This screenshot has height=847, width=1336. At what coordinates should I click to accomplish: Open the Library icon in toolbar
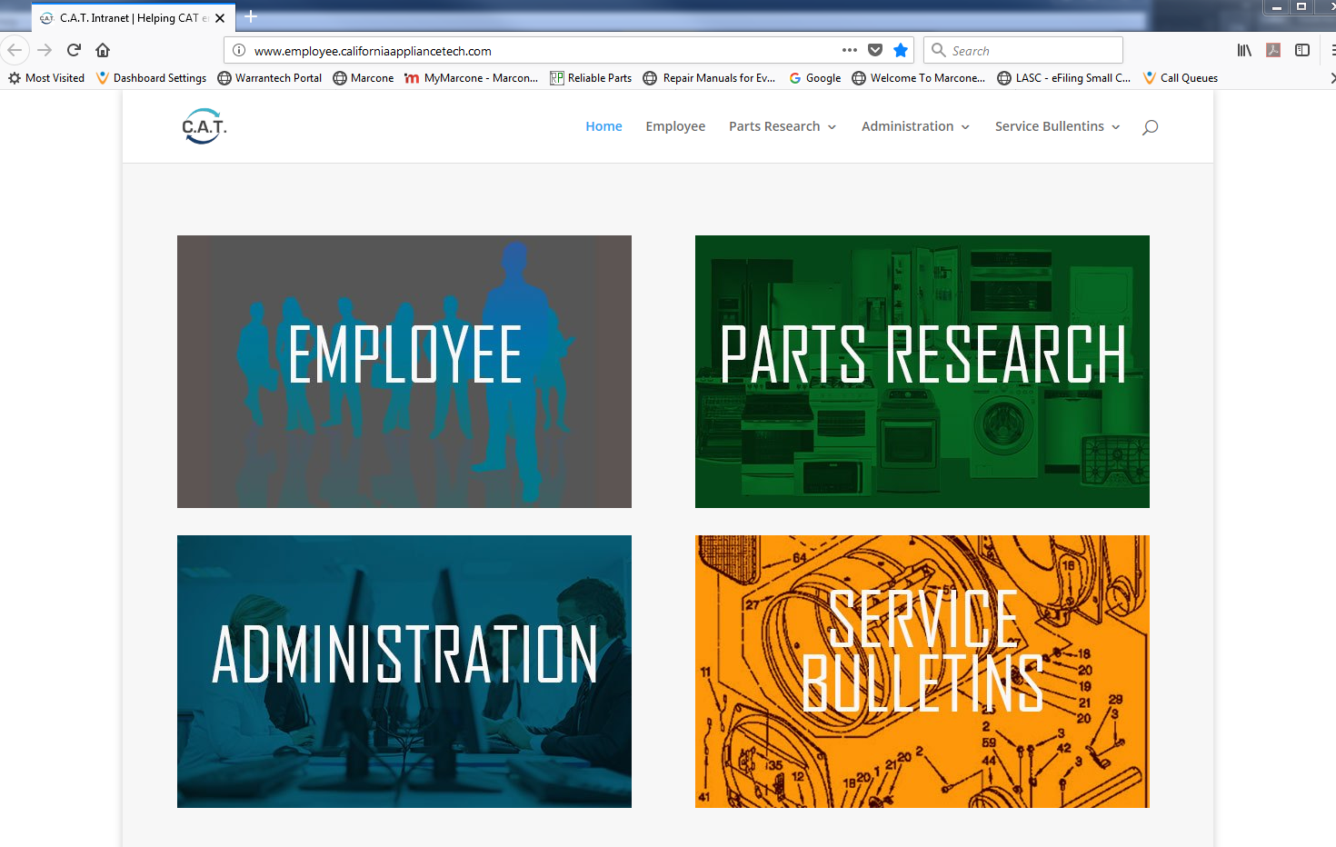point(1244,50)
